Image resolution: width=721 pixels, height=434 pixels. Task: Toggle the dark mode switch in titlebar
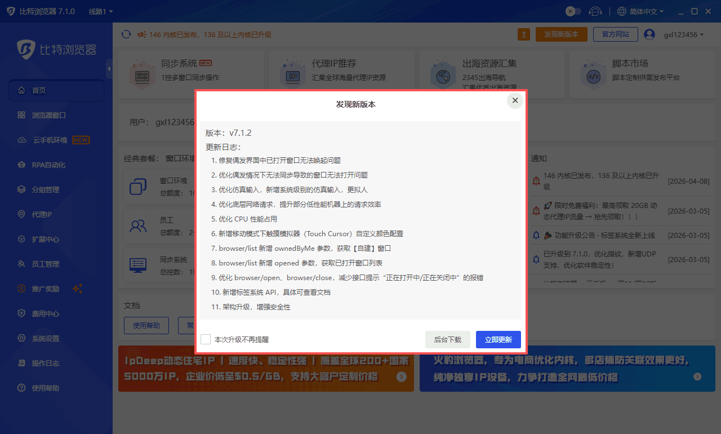[x=573, y=11]
